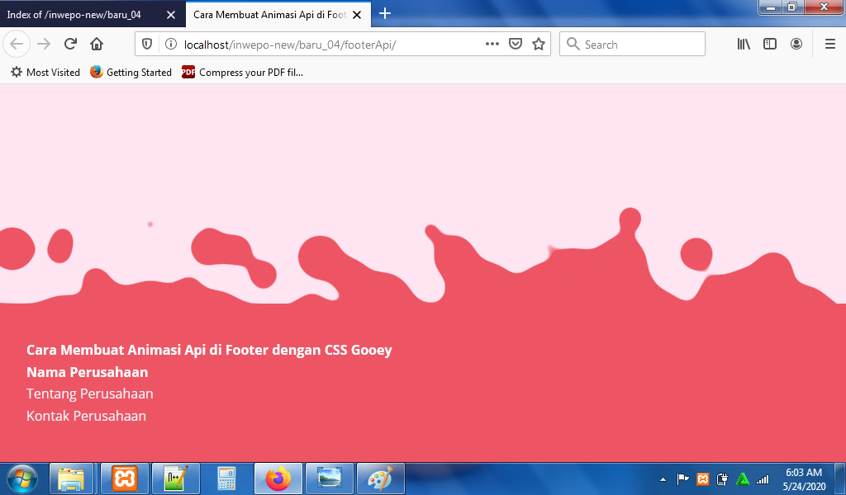This screenshot has width=846, height=495.
Task: Open Windows Explorer from taskbar
Action: [x=72, y=478]
